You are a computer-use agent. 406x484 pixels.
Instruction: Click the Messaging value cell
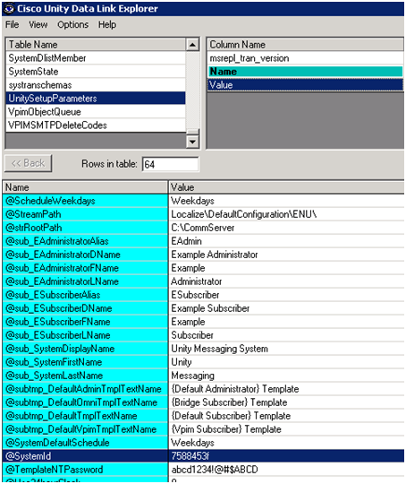(x=286, y=376)
